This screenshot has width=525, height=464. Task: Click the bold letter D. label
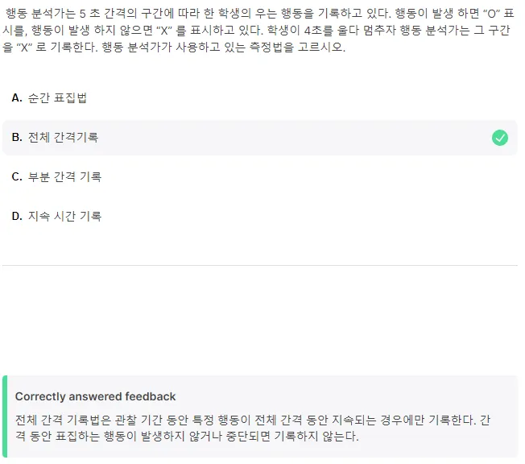[x=17, y=216]
